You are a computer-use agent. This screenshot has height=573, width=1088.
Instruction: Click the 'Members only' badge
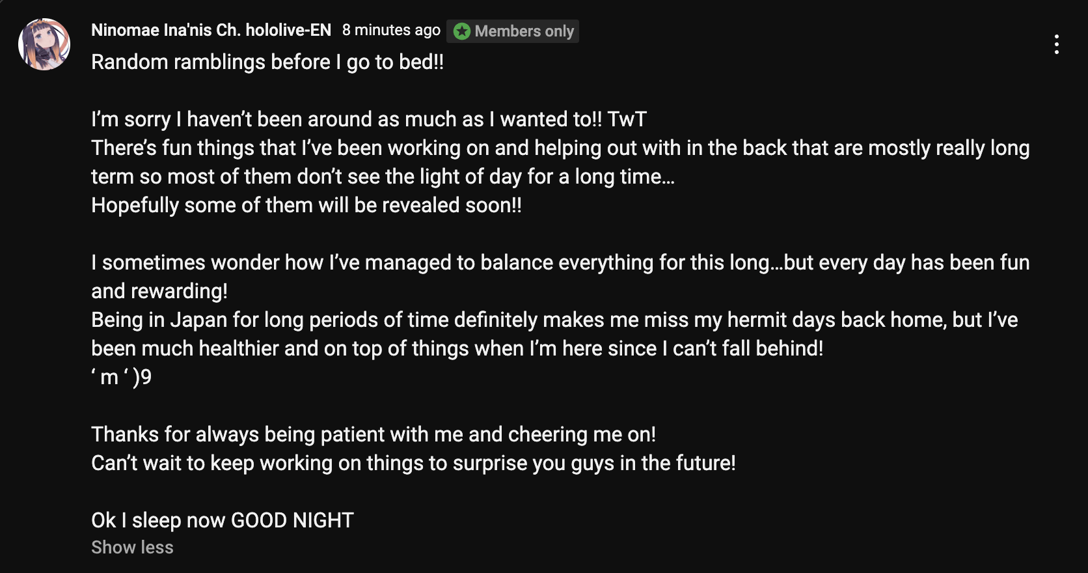[x=513, y=31]
